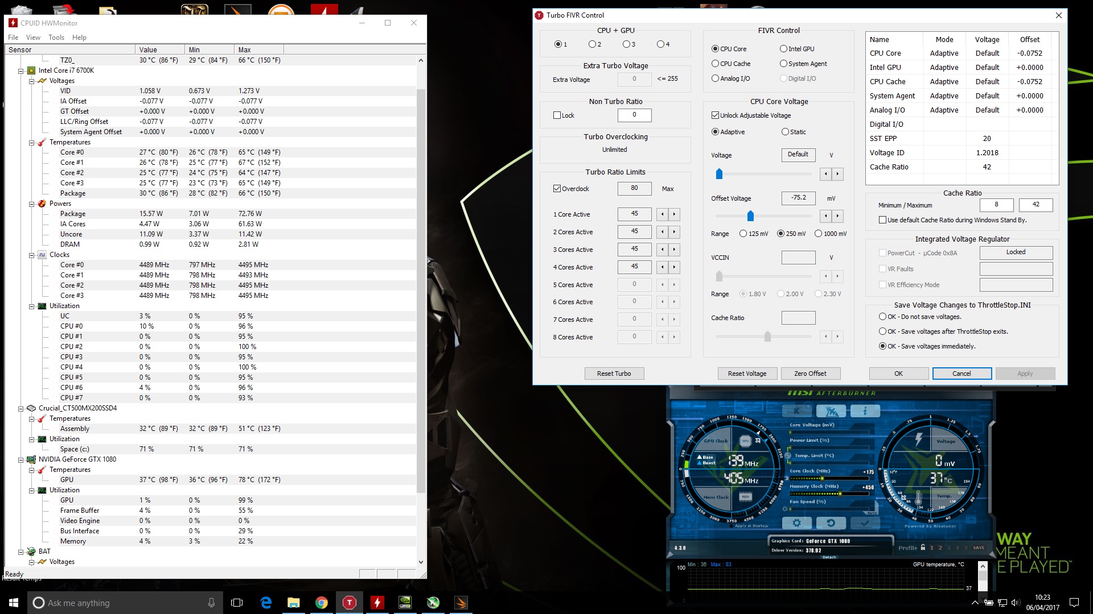Click the profile lock icon in Afterburner
Viewport: 1093px width, 614px height.
tap(923, 547)
